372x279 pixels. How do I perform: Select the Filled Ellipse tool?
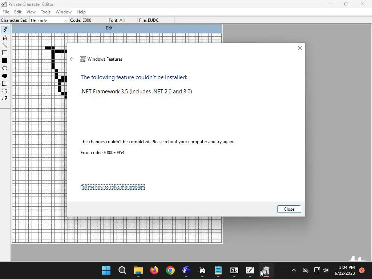pyautogui.click(x=5, y=76)
